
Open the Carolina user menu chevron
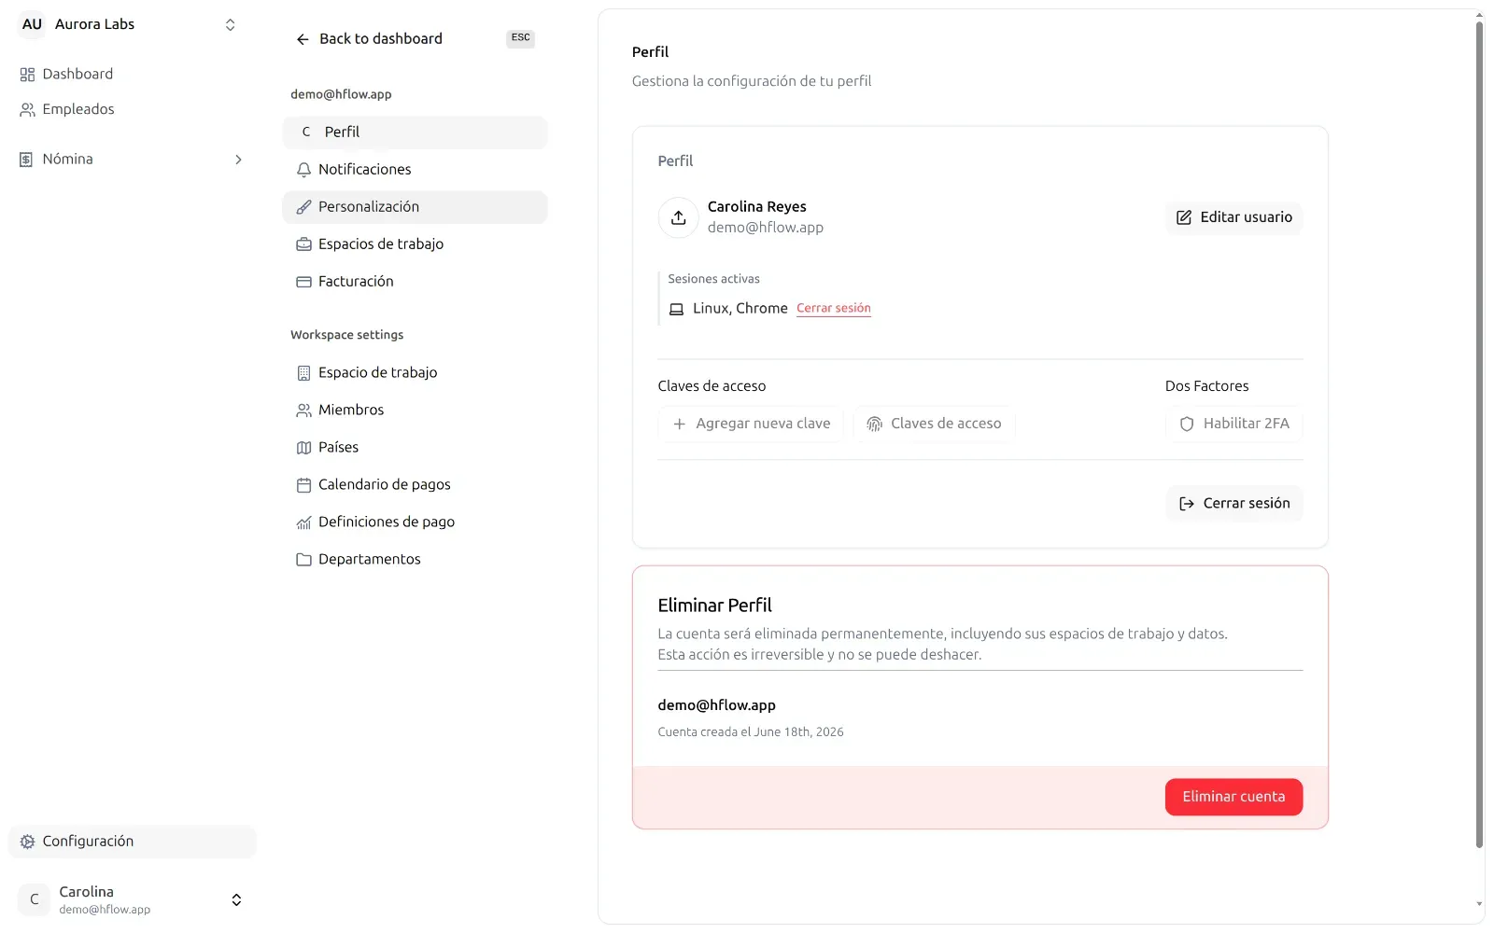(236, 899)
